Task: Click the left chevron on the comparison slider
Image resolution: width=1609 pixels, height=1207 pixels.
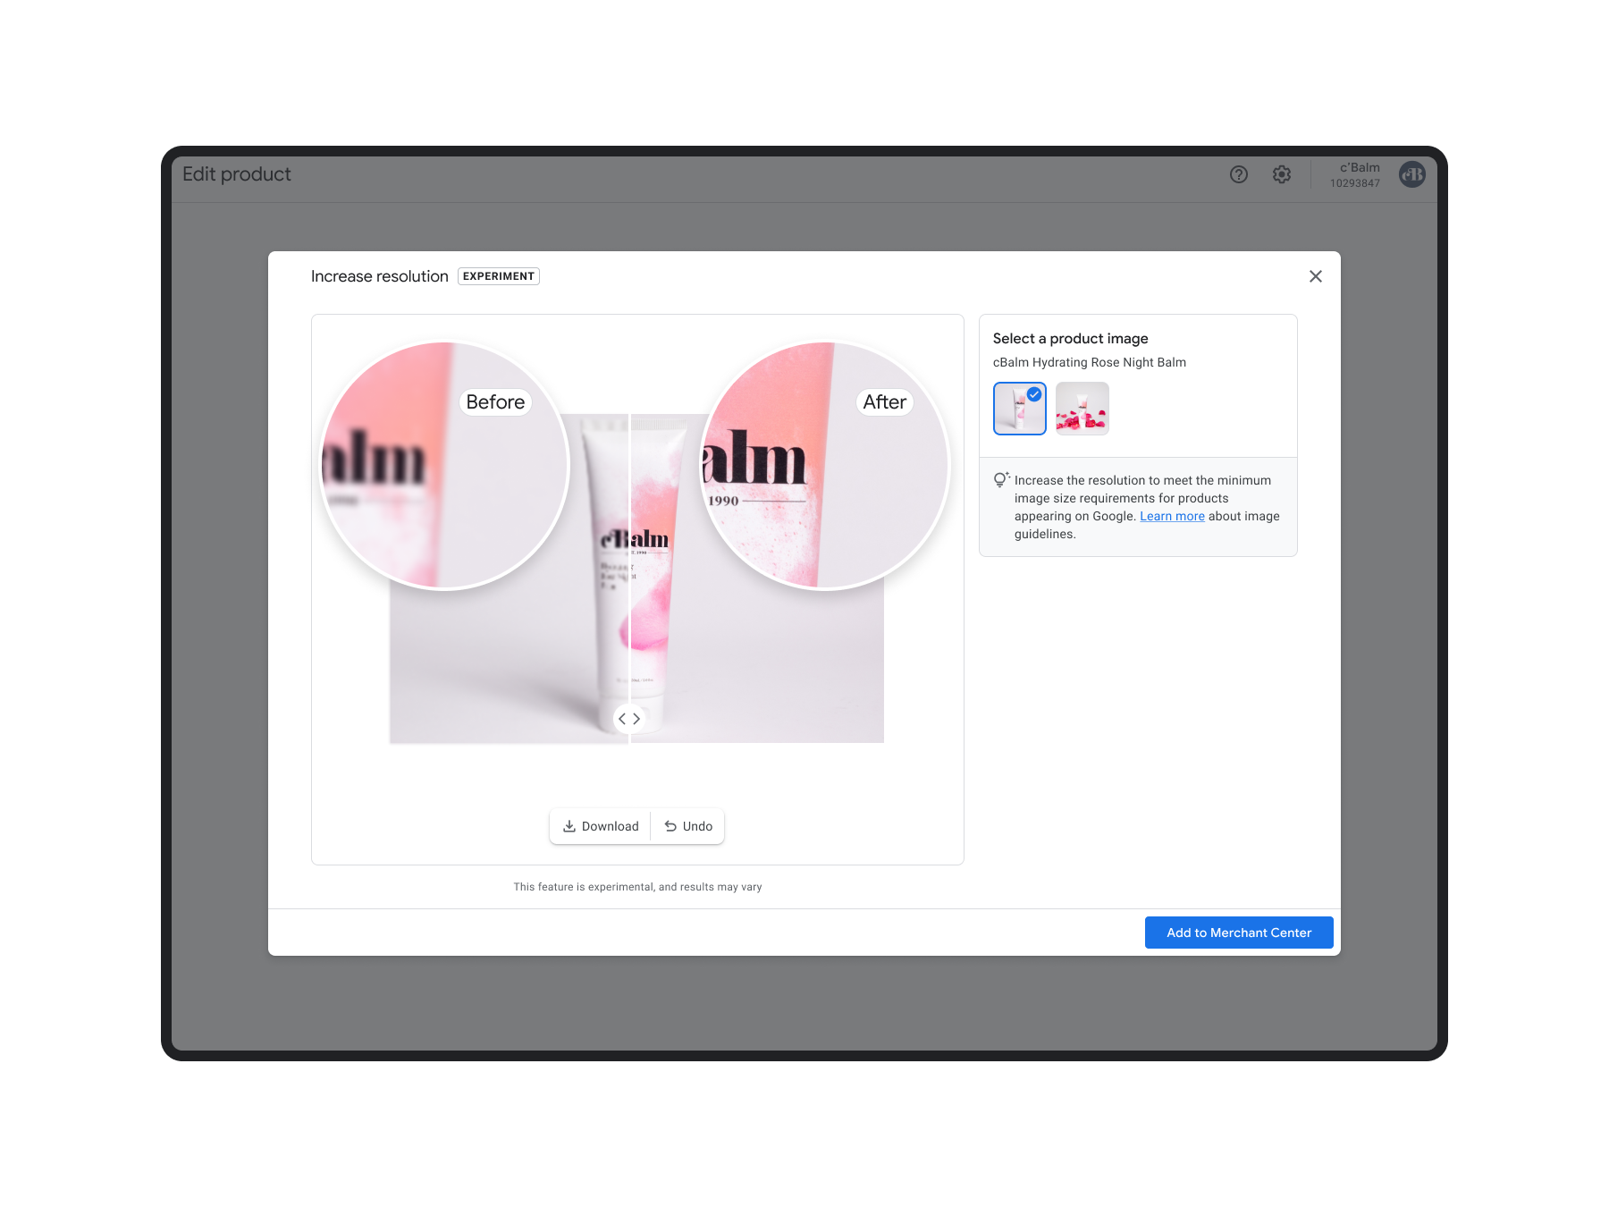Action: [x=624, y=718]
